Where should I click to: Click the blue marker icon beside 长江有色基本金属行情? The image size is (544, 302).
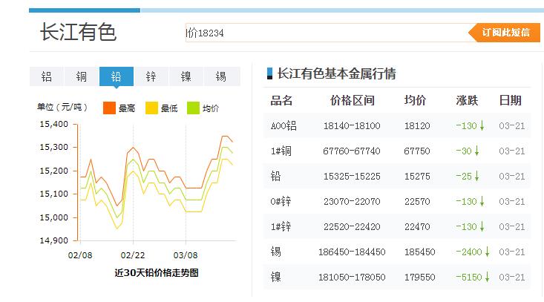point(269,73)
